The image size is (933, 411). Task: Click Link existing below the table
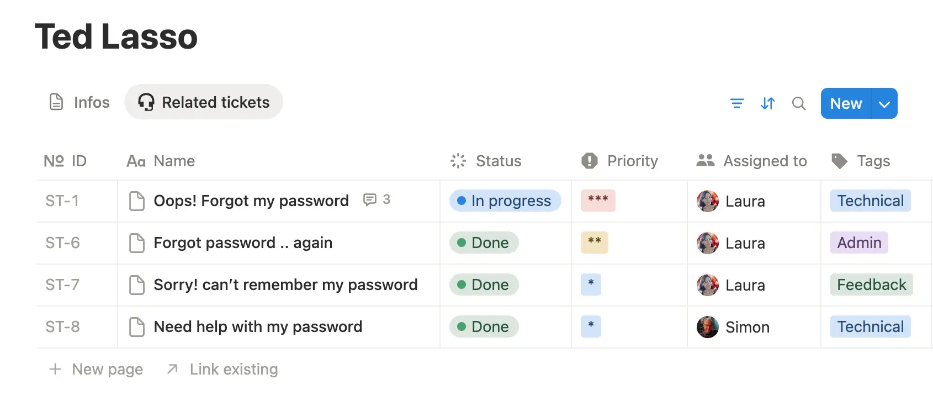click(233, 369)
